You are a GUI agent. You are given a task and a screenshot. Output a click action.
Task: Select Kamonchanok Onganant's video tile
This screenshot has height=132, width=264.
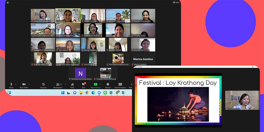(68, 59)
